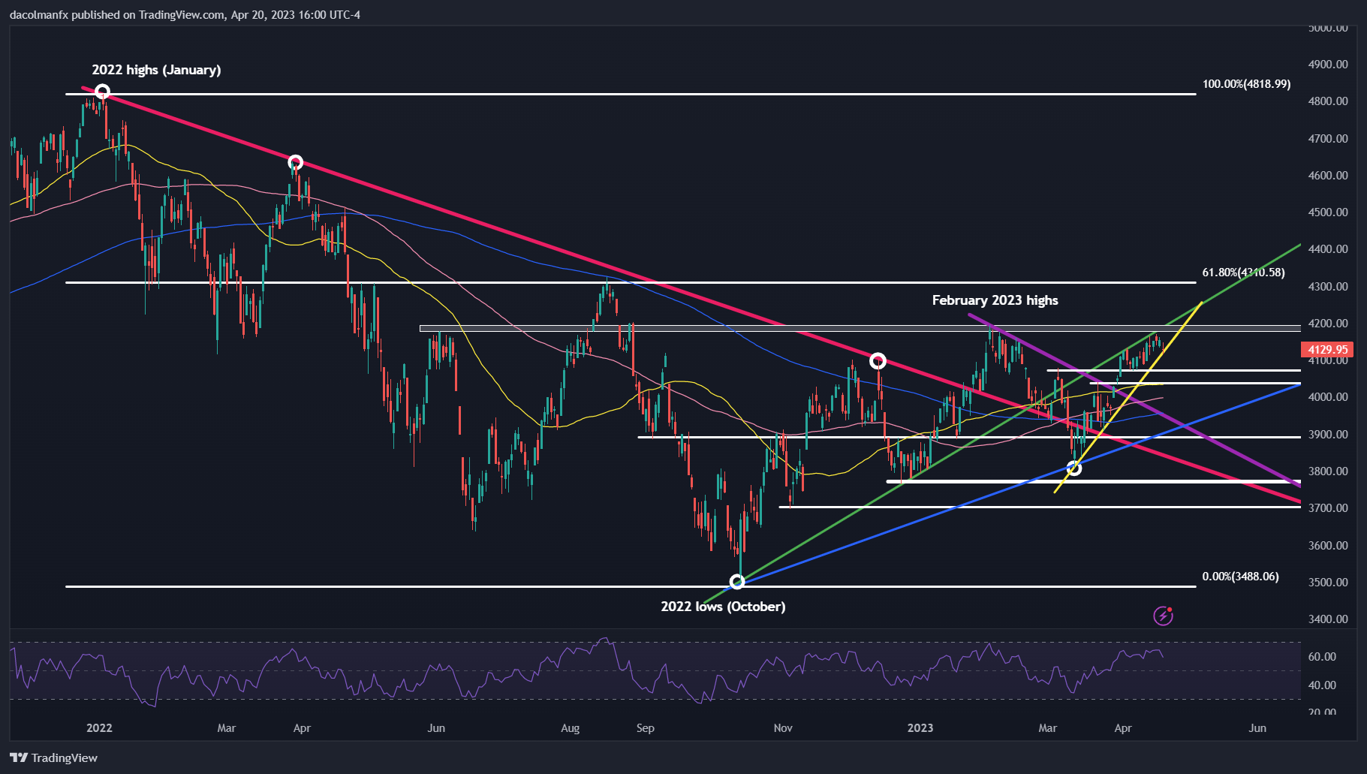Click the pink lightning bolt icon
This screenshot has width=1367, height=774.
1163,616
